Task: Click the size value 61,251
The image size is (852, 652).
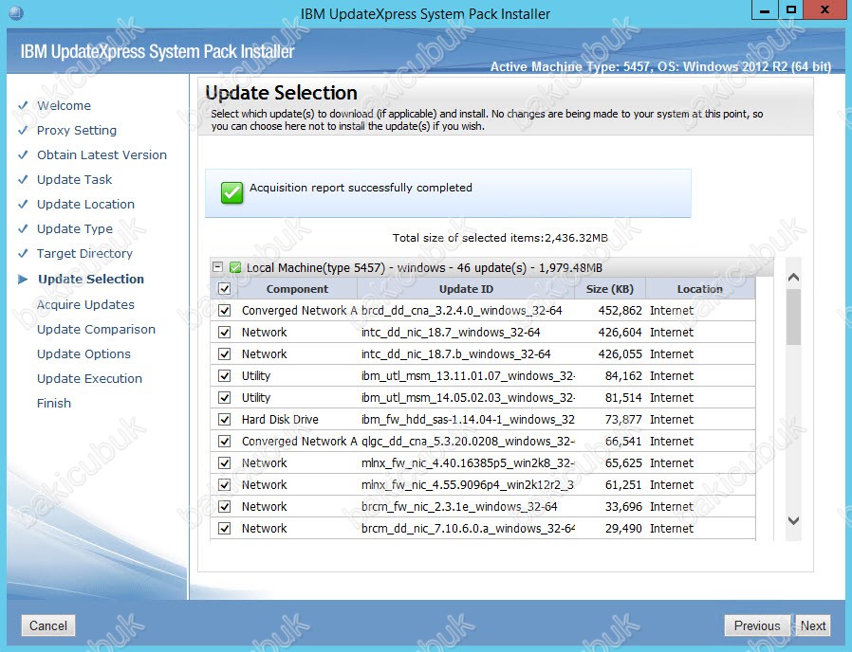Action: click(x=623, y=485)
